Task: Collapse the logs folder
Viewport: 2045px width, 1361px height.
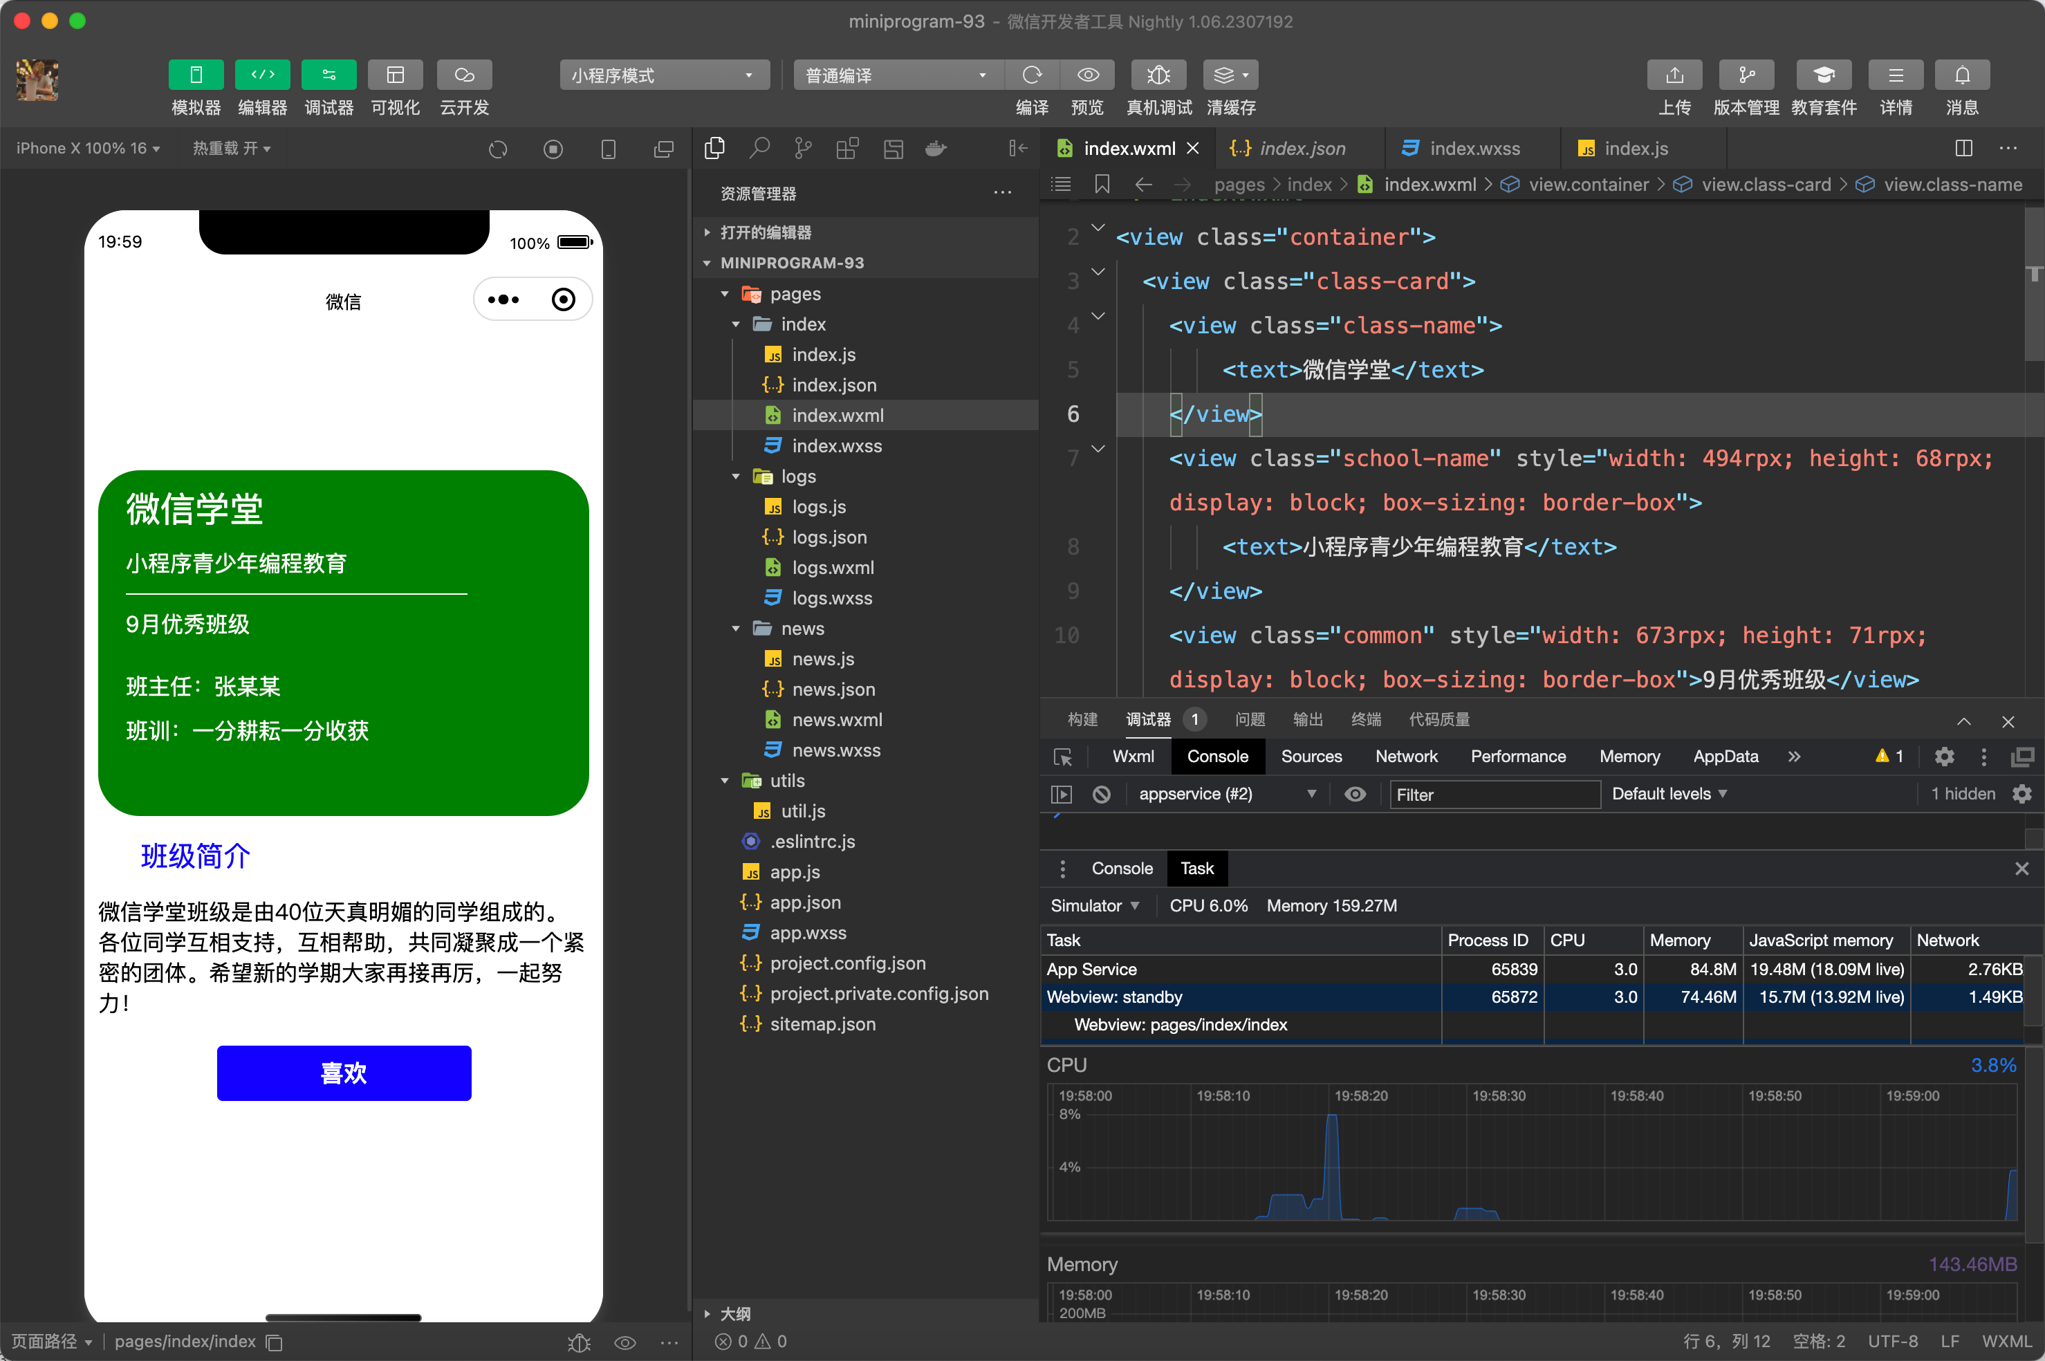Action: [736, 476]
